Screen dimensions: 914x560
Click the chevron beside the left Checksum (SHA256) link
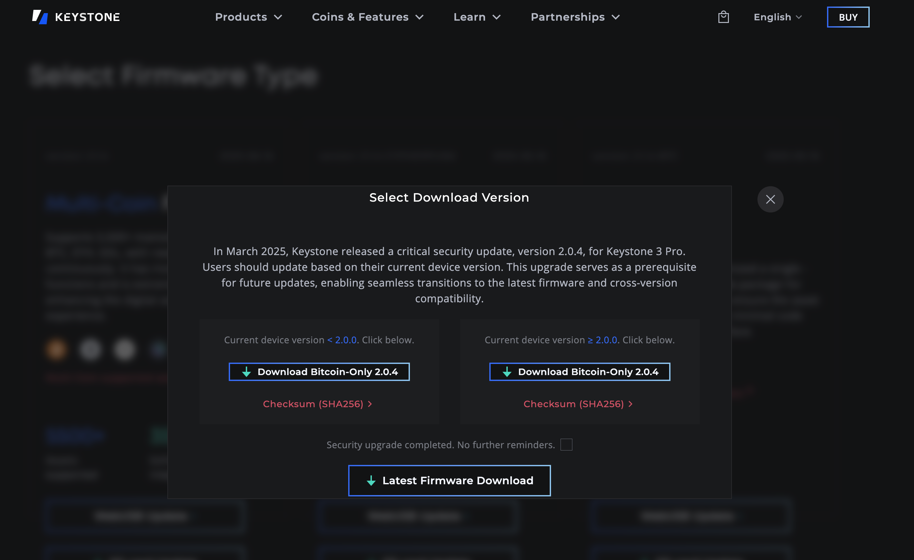coord(370,404)
